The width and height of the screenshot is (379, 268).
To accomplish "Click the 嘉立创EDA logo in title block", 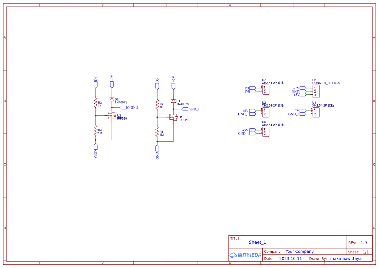I will click(x=245, y=255).
